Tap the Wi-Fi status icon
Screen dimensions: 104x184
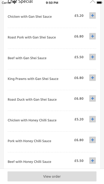pos(15,3)
